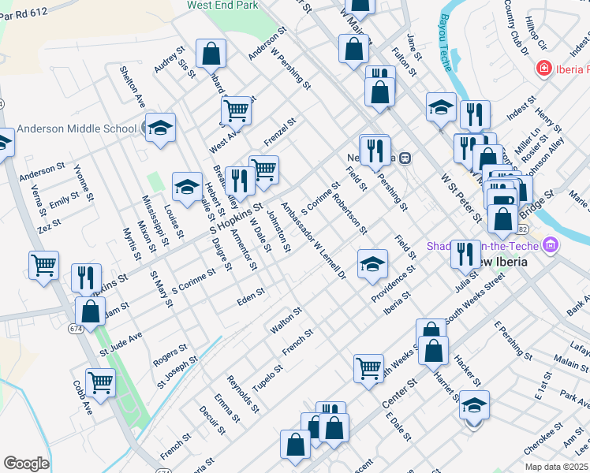Viewport: 590px width, 473px height.
Task: Click the Par Rd 612 label
Action: click(24, 14)
